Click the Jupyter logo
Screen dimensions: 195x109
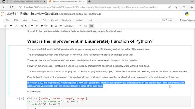coord(9,14)
